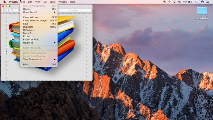Click the green fullscreen window button

pos(10,6)
